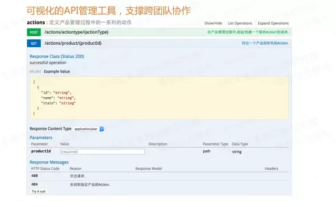The image size is (336, 207).
Task: Open the POST operation summary description link
Action: click(x=248, y=32)
